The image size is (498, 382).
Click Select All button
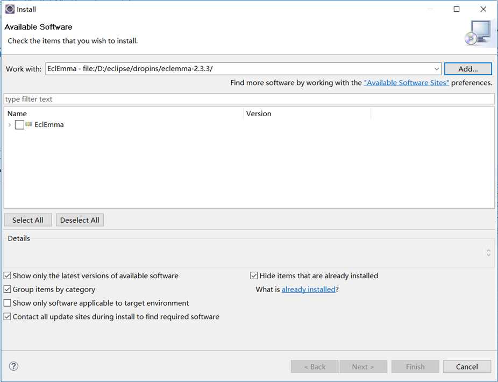[27, 220]
